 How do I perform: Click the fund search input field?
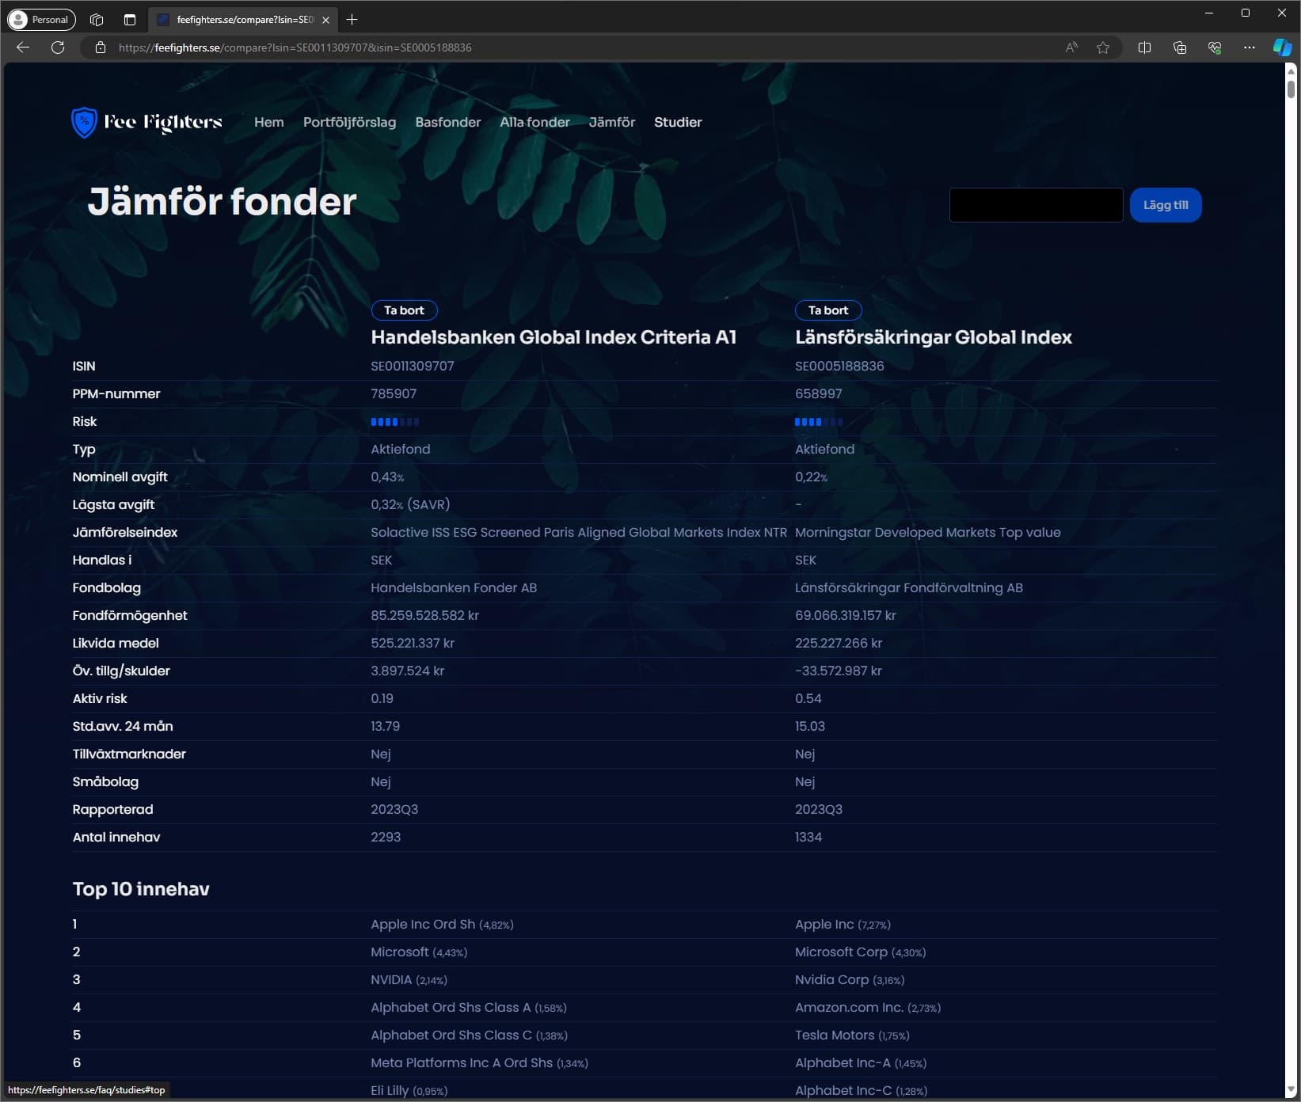[1035, 205]
